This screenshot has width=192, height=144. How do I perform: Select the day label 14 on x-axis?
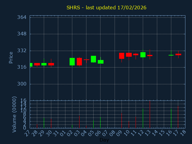pos(154,133)
